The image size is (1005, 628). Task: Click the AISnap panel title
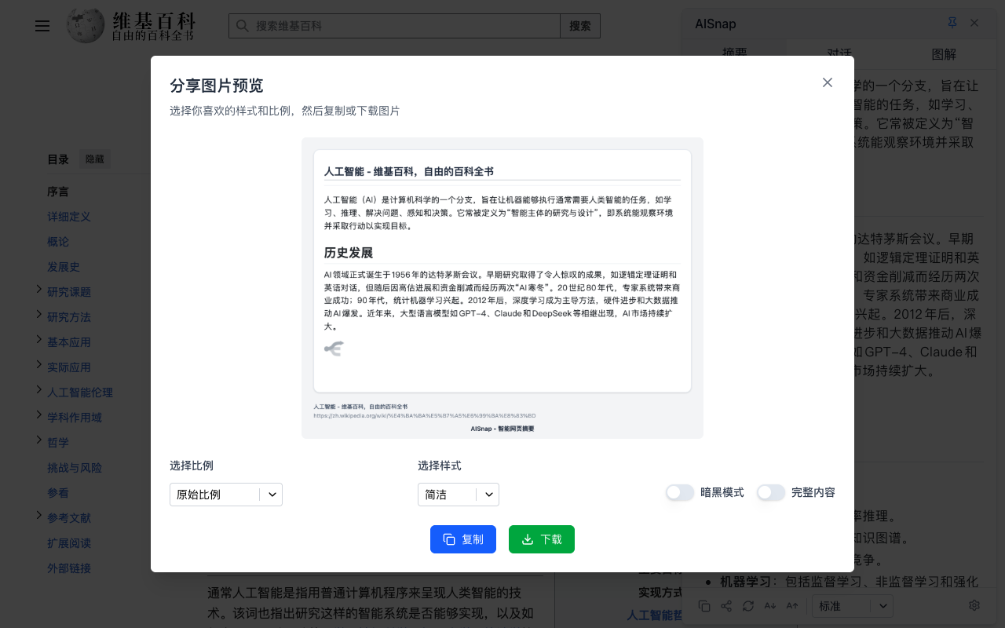click(715, 24)
